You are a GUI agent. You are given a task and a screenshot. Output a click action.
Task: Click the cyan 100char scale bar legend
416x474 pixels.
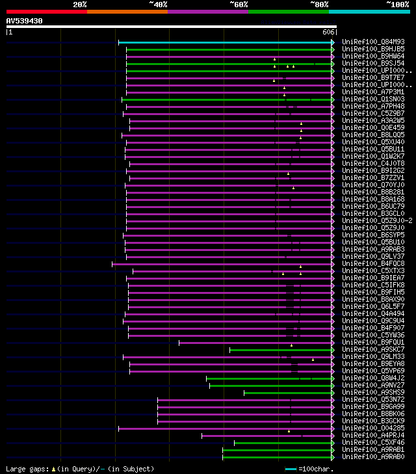(x=291, y=469)
